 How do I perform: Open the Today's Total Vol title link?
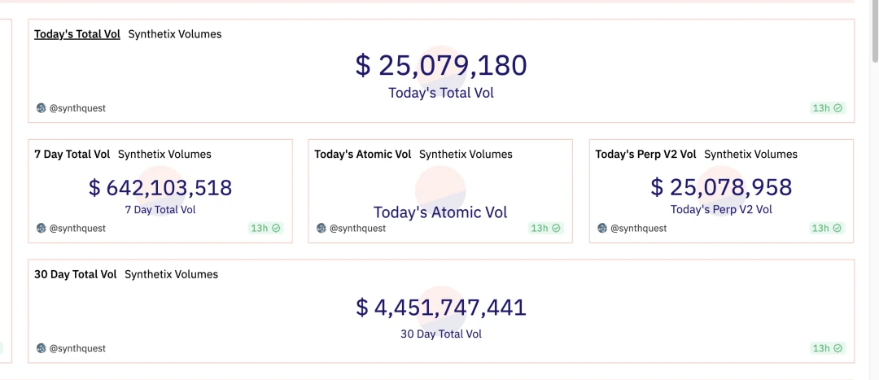click(x=77, y=34)
